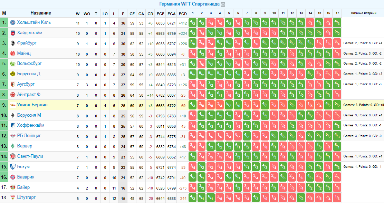The image size is (384, 203).
Task: Open Фрайбург's round 1 result 7/0
Action: [193, 43]
